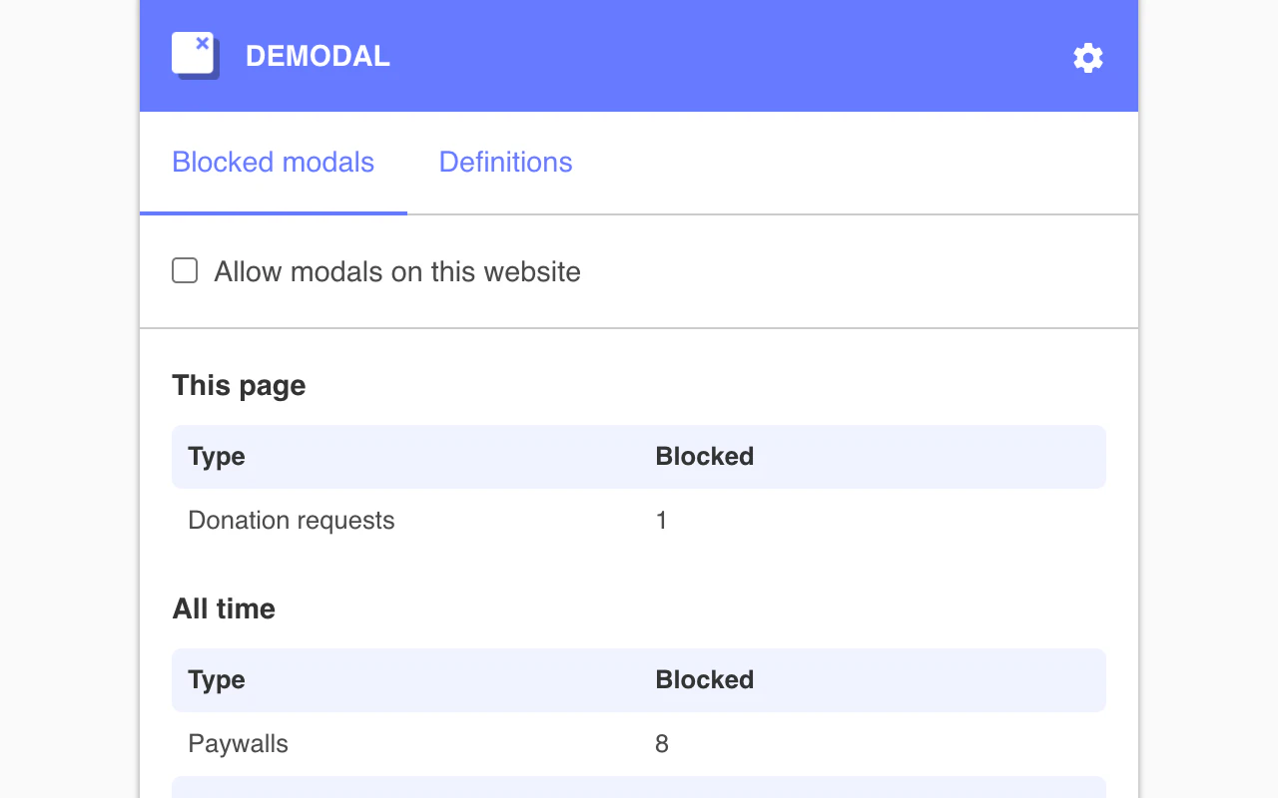Screen dimensions: 1278x798
Task: Open the Demodal settings gear
Action: [x=1087, y=58]
